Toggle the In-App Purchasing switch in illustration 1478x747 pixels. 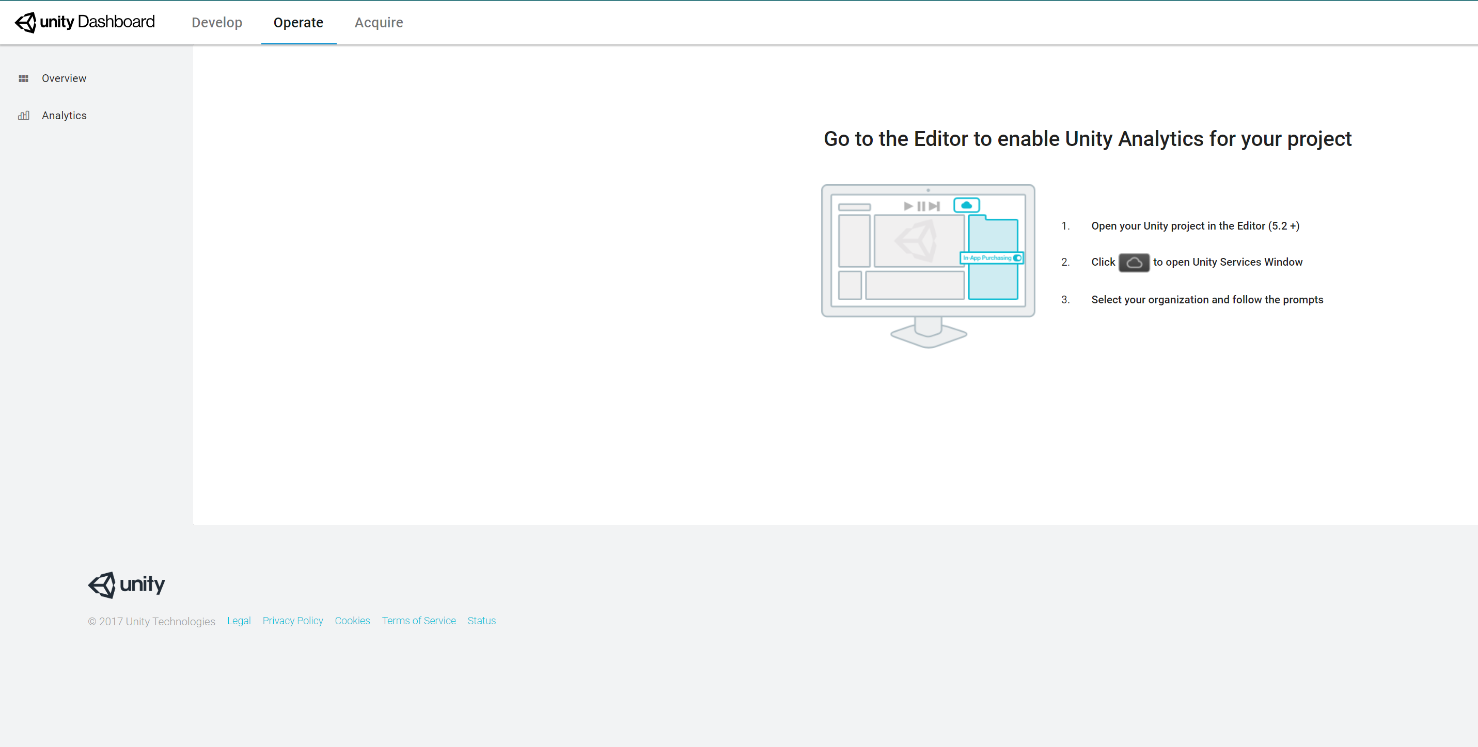pyautogui.click(x=1017, y=258)
